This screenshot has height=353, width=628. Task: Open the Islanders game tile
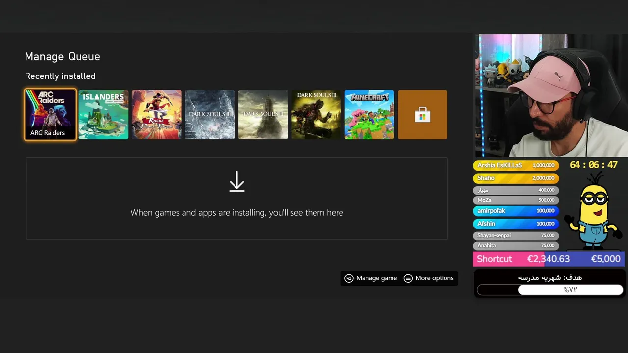coord(104,115)
